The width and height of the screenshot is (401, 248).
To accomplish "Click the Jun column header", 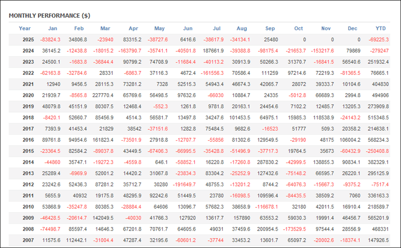I will coord(188,28).
